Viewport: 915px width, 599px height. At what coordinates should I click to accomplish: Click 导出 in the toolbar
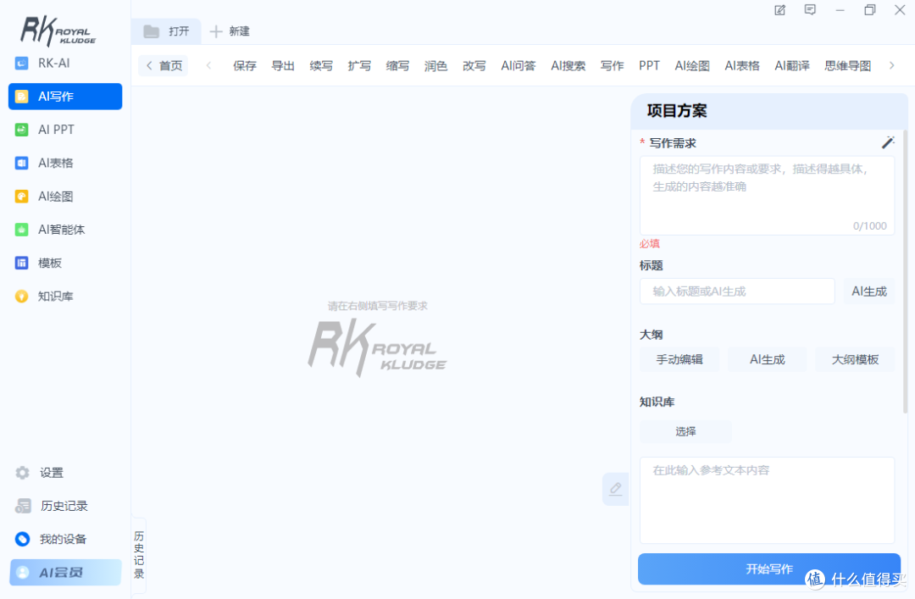tap(283, 65)
